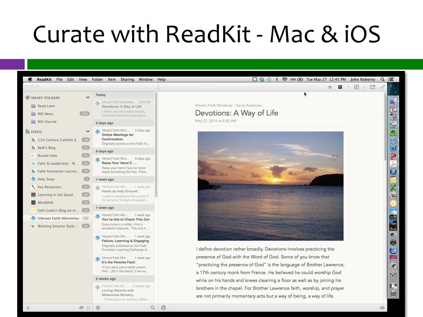
Task: Select the Learning in the Social feed
Action: (x=58, y=195)
